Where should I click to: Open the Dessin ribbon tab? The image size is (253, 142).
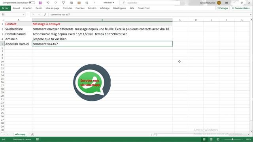[x=39, y=8]
